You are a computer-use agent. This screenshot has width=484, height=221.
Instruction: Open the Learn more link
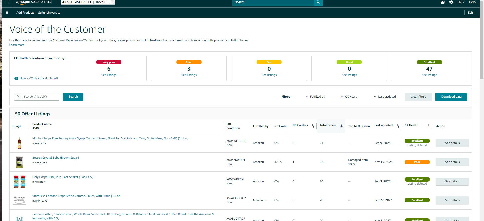17,45
